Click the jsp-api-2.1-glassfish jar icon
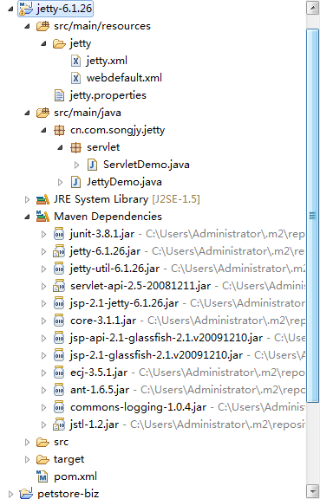 59,338
